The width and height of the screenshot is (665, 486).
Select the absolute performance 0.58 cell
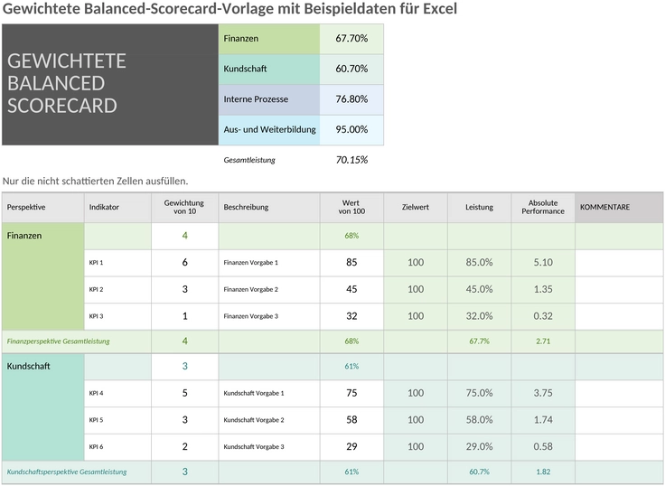[543, 447]
